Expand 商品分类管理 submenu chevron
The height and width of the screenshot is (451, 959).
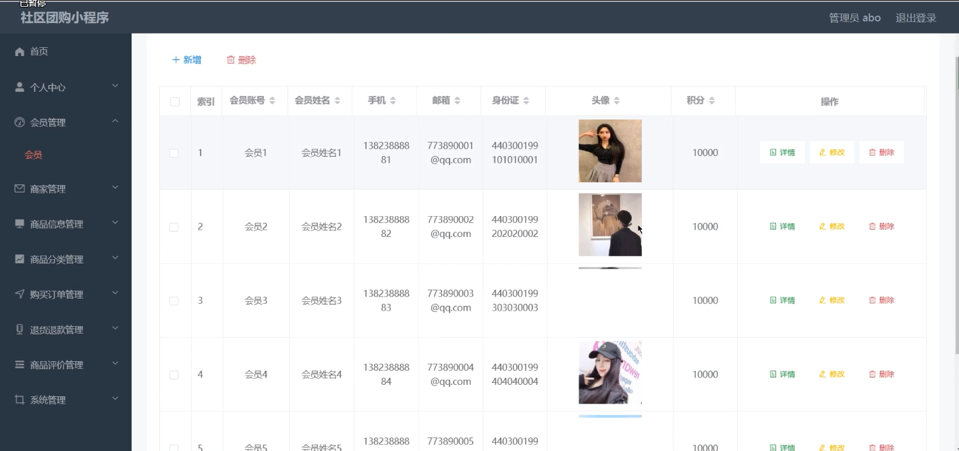click(x=115, y=258)
